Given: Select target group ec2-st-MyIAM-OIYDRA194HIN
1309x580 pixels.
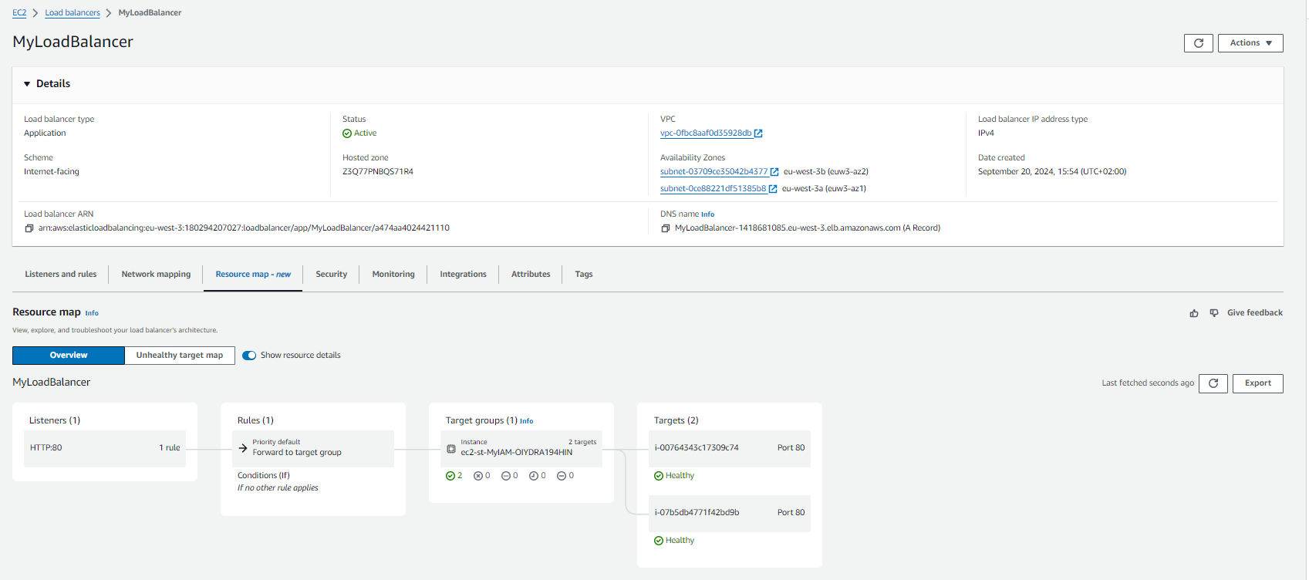Looking at the screenshot, I should point(521,448).
